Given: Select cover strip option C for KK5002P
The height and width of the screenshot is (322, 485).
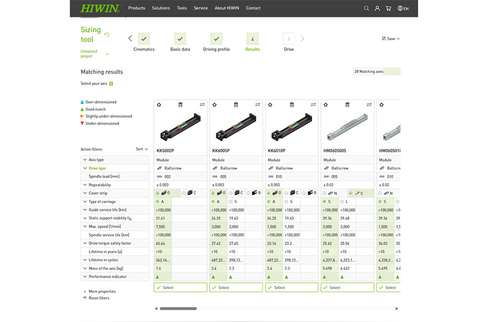Looking at the screenshot, I should [x=184, y=193].
